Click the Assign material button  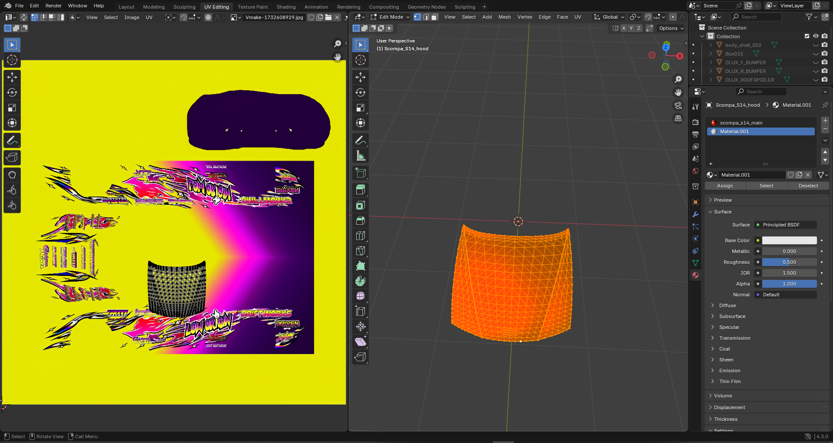click(x=725, y=186)
